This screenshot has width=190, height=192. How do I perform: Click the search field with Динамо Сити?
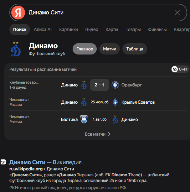click(98, 13)
